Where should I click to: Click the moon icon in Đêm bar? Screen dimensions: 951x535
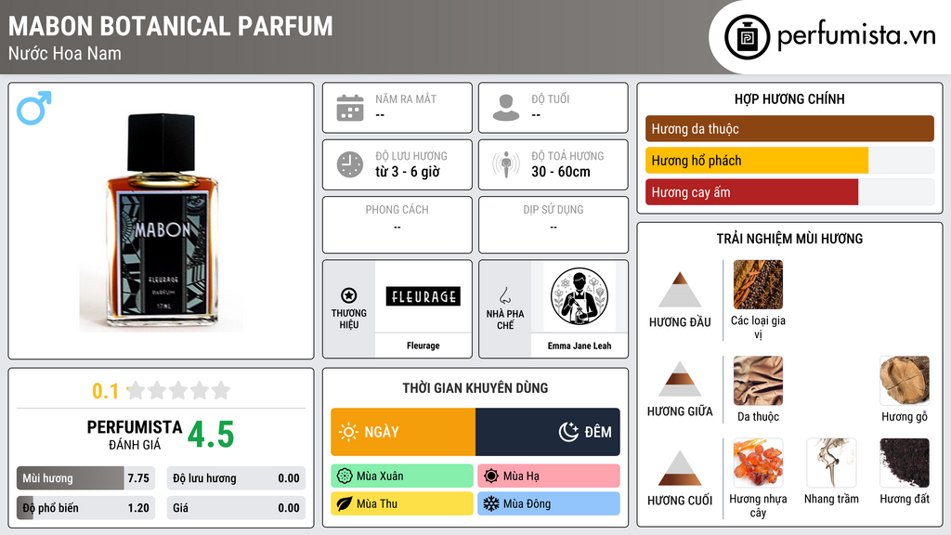click(568, 432)
